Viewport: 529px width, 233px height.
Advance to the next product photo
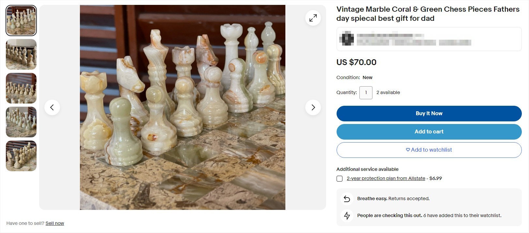(313, 107)
